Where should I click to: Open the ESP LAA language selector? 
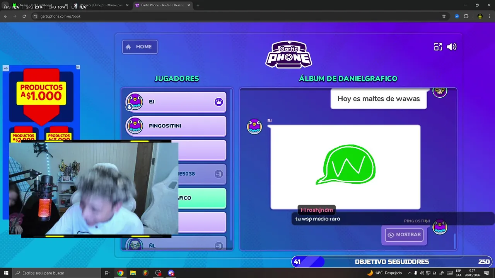coord(459,273)
